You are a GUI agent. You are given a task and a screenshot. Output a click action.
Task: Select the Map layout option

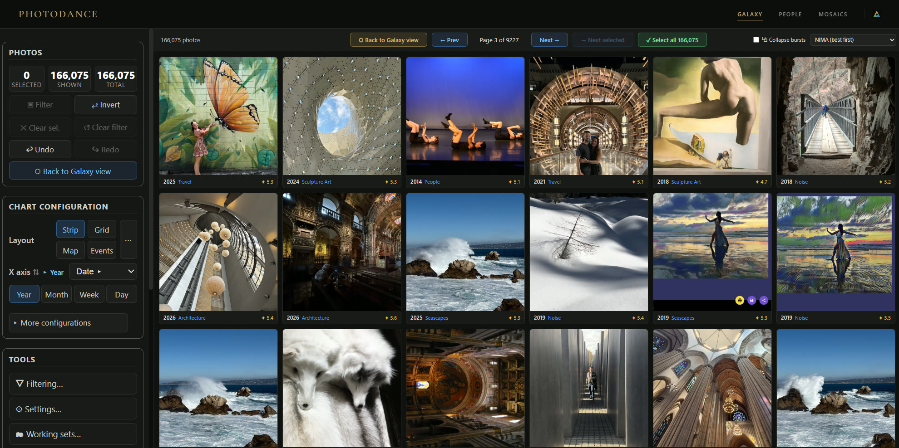70,251
